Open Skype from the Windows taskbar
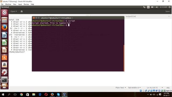The image size is (172, 97). click(x=58, y=95)
